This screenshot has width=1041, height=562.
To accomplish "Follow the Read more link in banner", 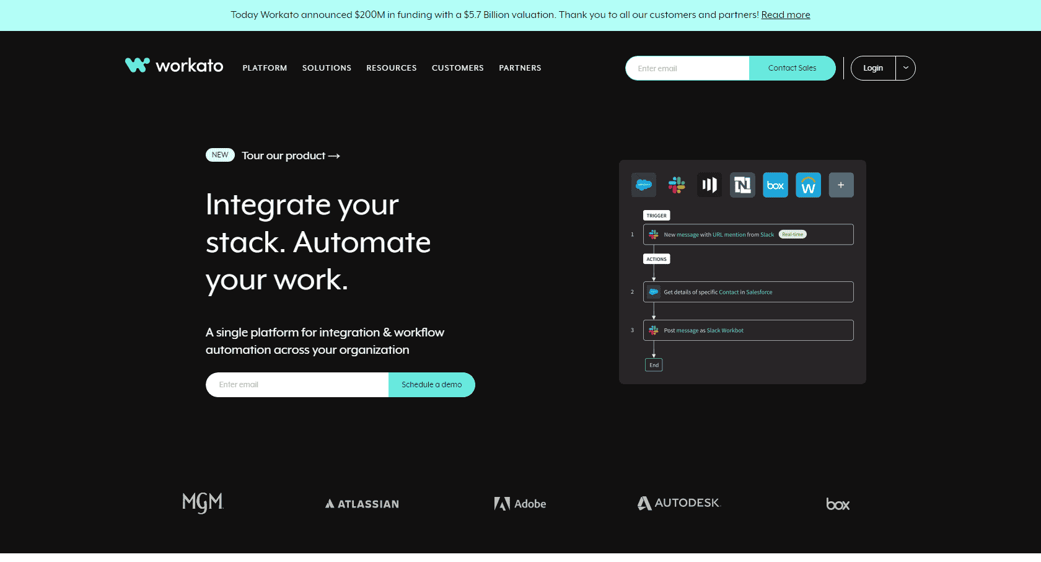I will 786,15.
